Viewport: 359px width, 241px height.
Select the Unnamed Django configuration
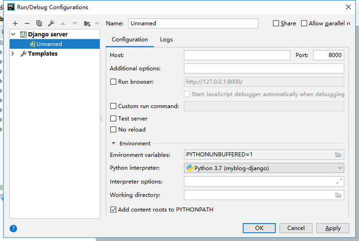55,44
